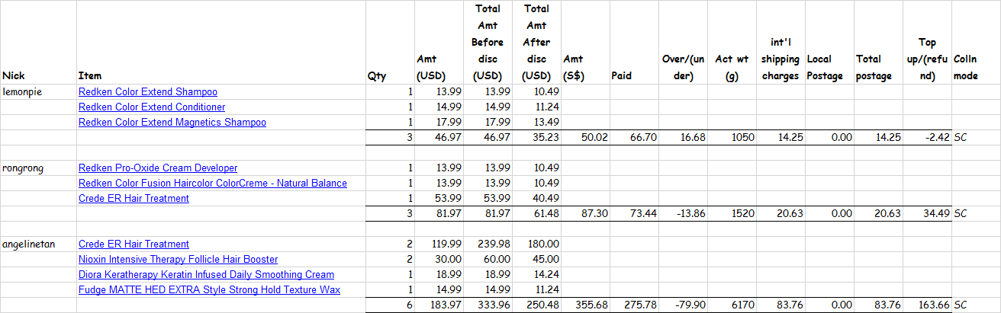Image resolution: width=1001 pixels, height=313 pixels.
Task: Click the 40.49 after-discount cell
Action: coord(536,198)
